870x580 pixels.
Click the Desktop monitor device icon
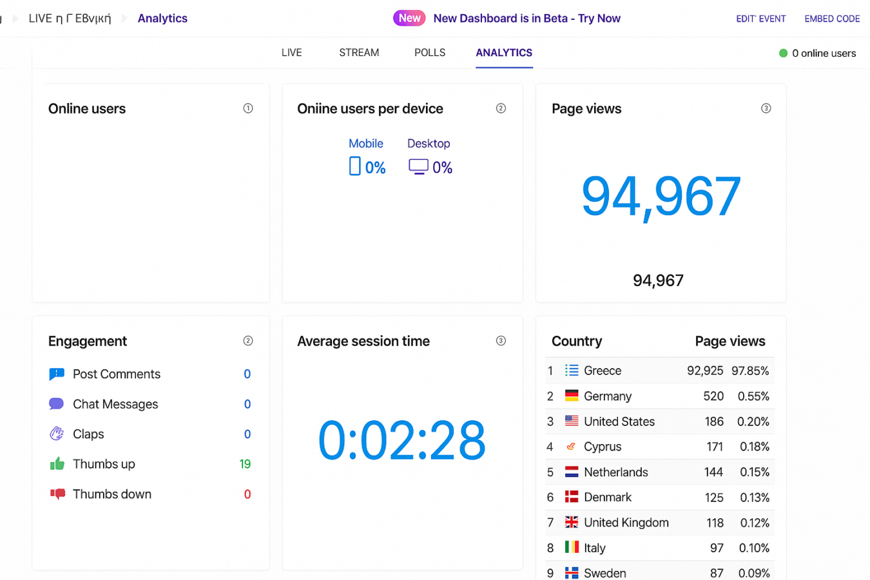click(418, 167)
